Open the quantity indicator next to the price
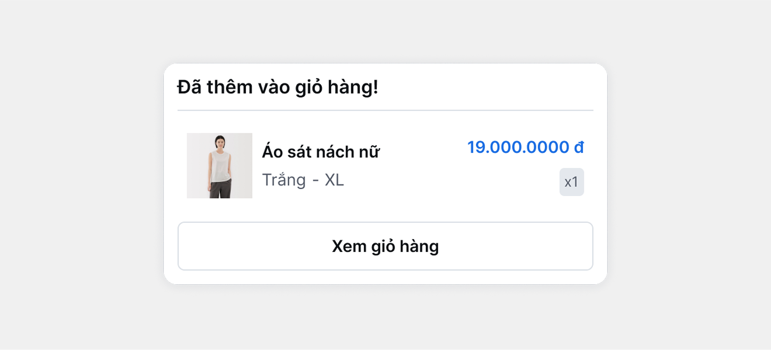Viewport: 771px width, 350px height. [x=571, y=181]
